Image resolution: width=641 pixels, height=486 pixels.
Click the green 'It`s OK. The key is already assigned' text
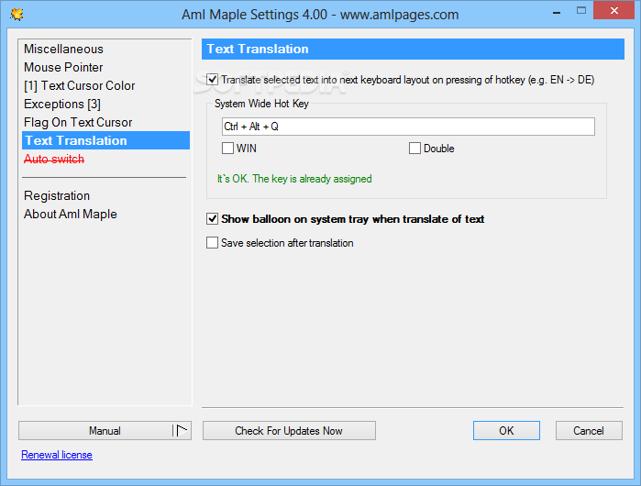pos(294,179)
